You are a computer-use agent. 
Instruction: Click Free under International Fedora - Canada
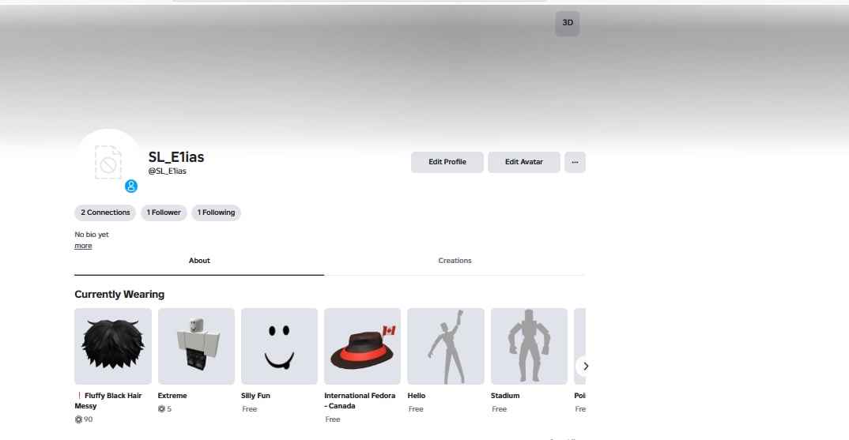[333, 419]
